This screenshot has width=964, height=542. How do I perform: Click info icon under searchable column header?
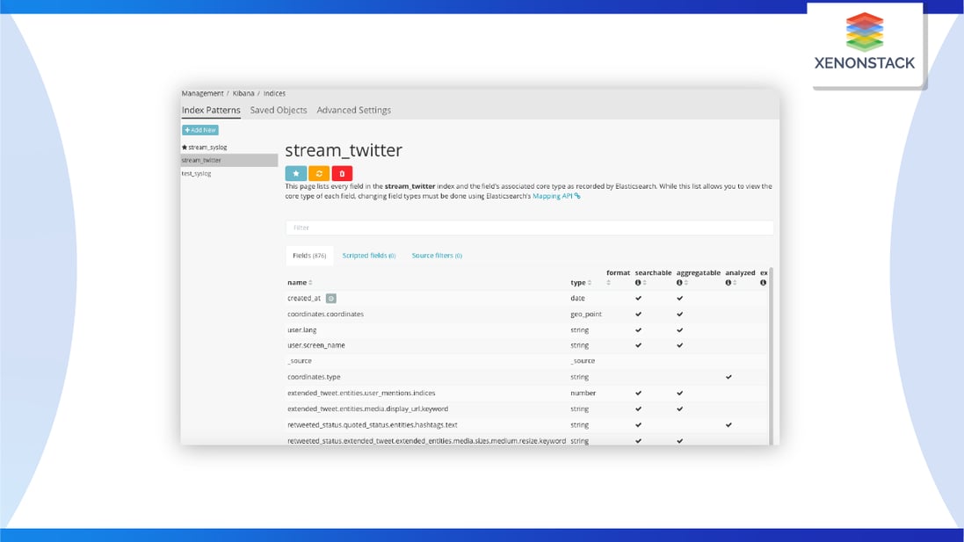pyautogui.click(x=638, y=283)
